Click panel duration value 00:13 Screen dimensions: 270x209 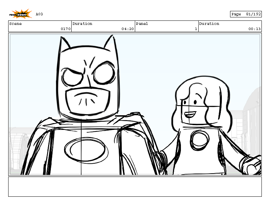pyautogui.click(x=255, y=29)
